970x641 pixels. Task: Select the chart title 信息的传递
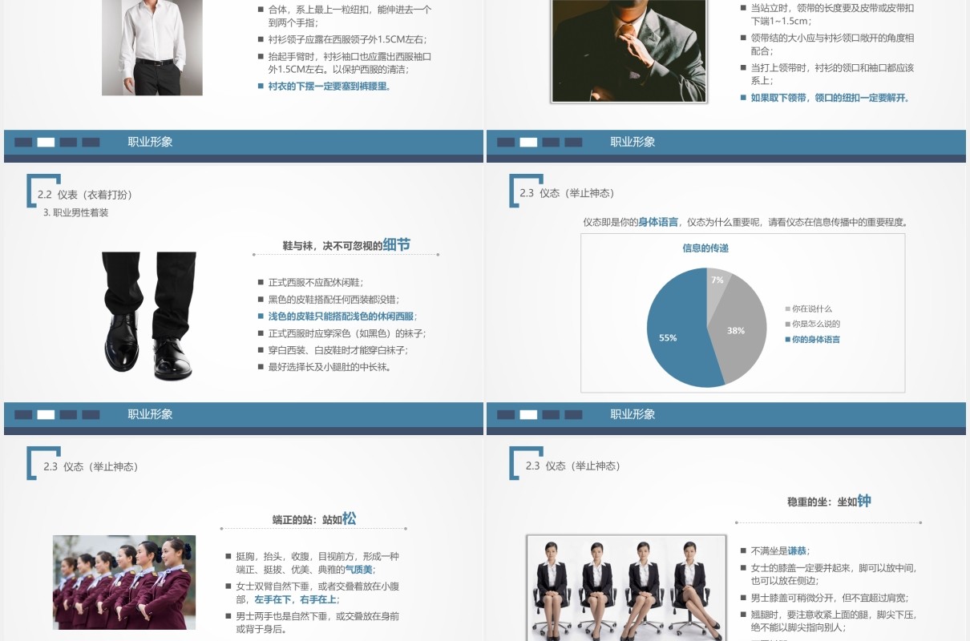[x=705, y=248]
